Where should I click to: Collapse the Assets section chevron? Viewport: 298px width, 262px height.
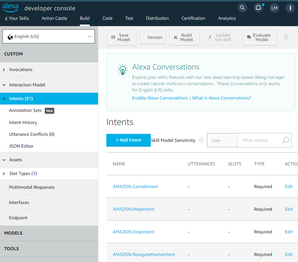4,160
